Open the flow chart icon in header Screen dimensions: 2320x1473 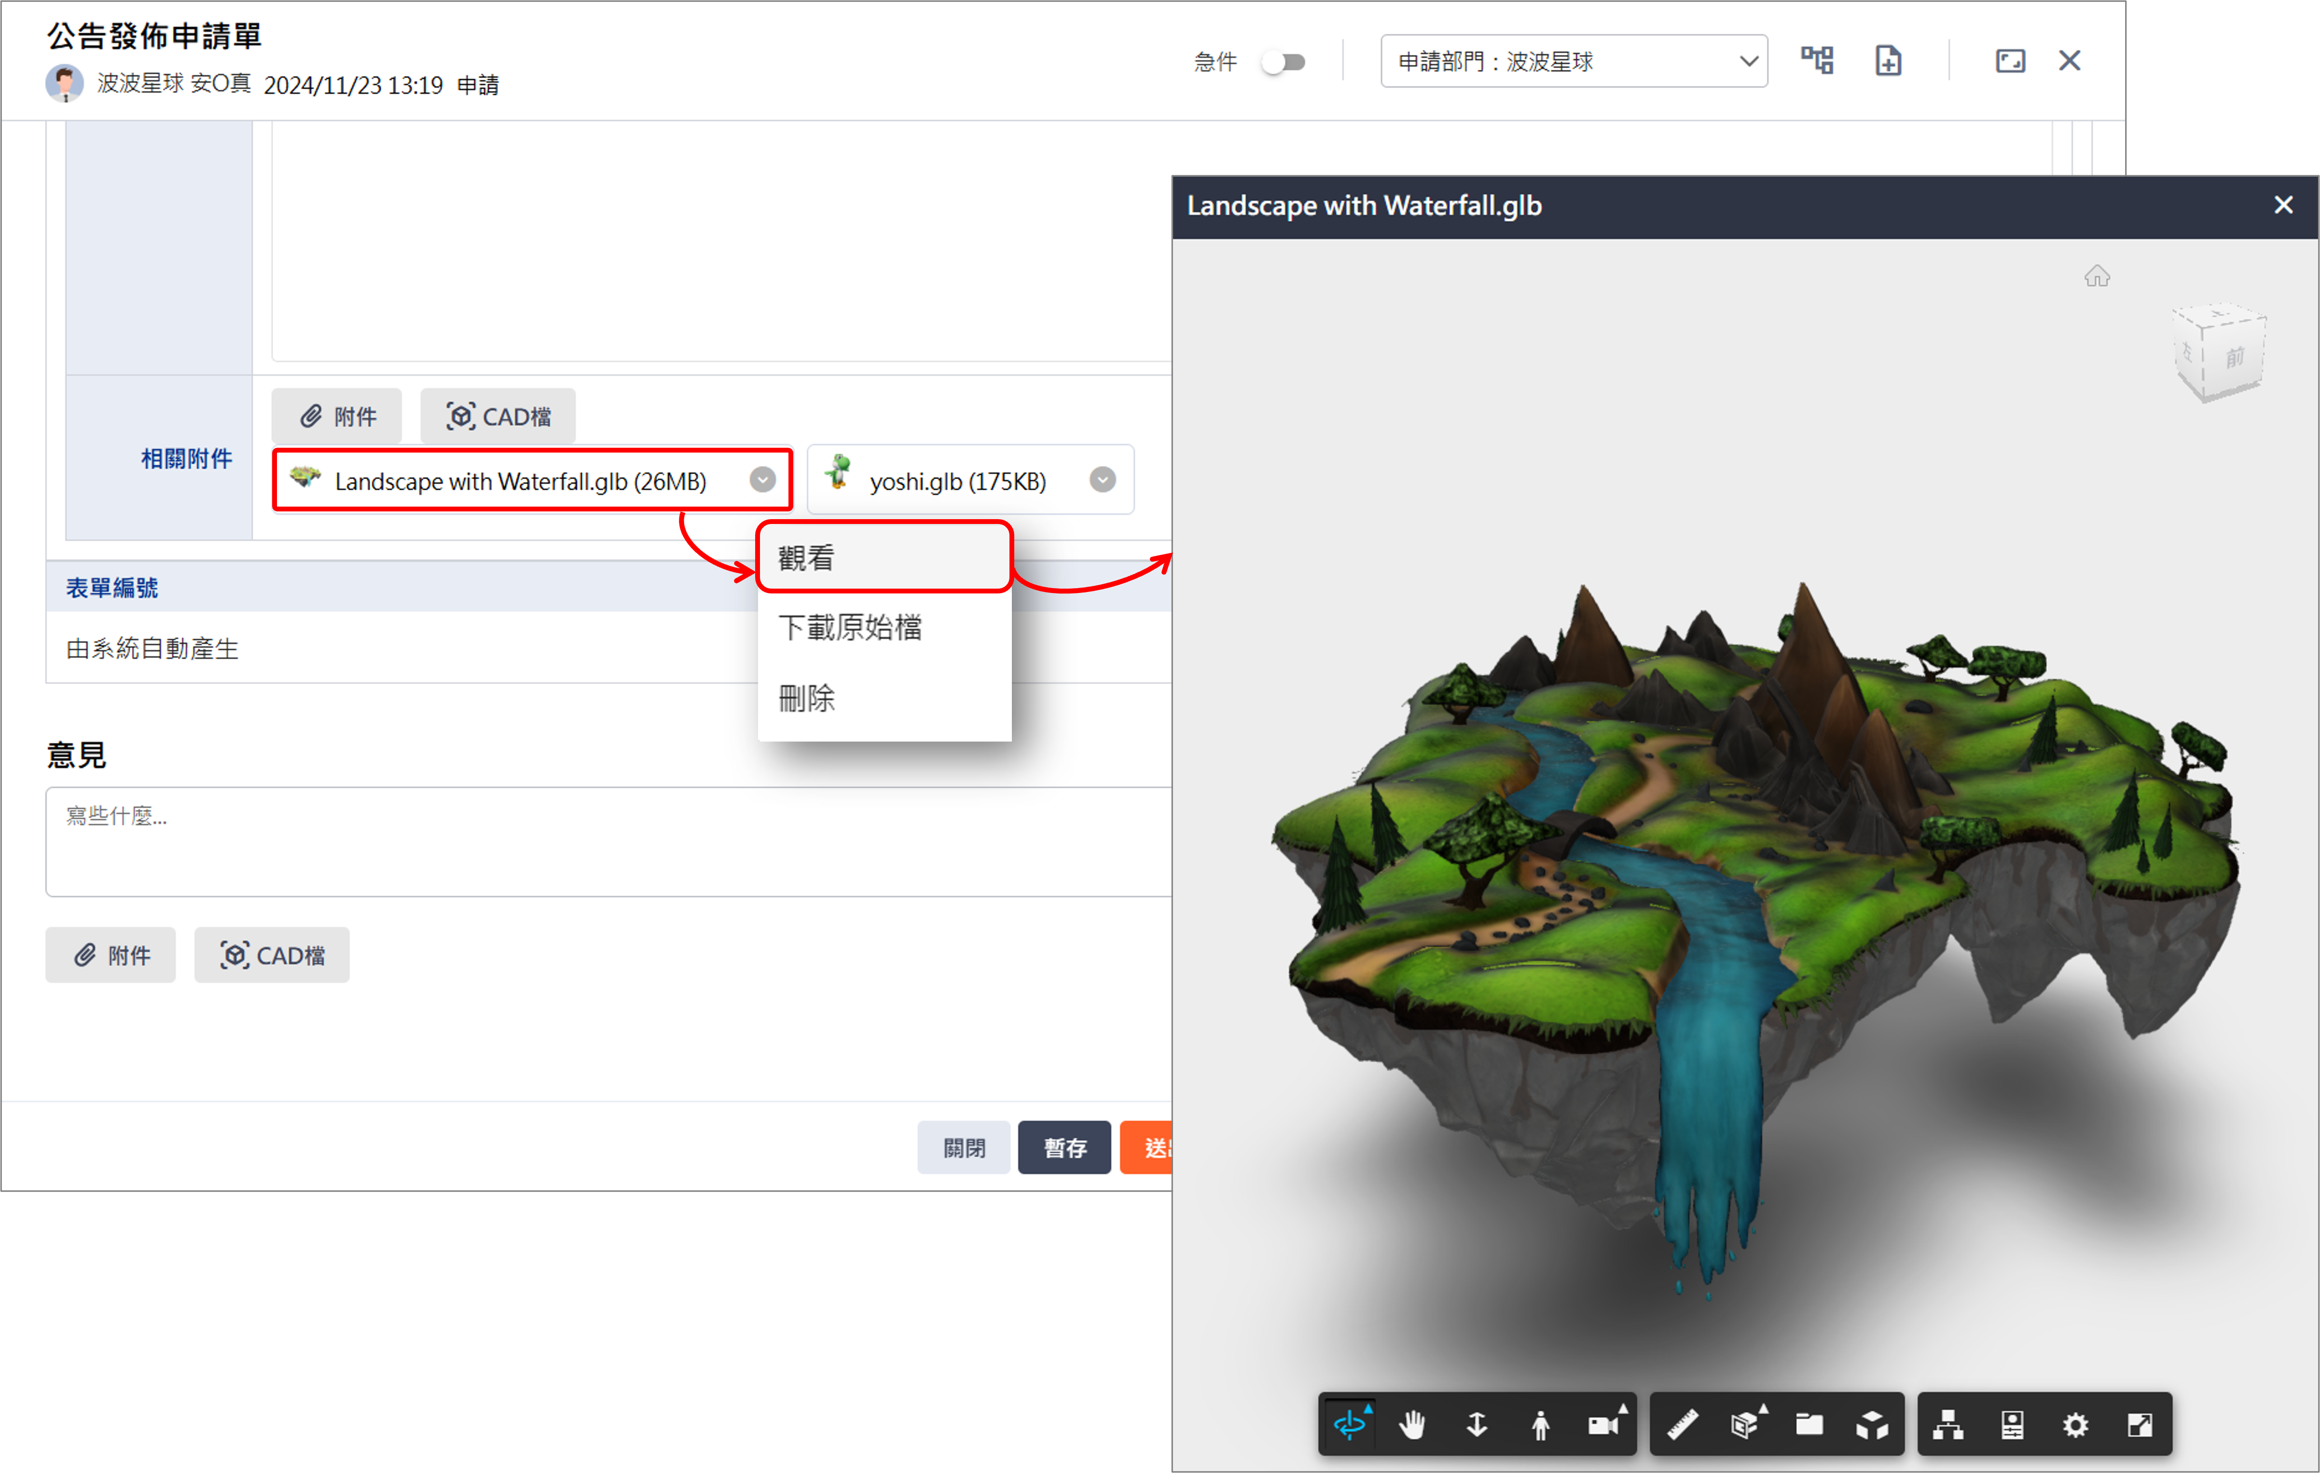(x=1817, y=61)
